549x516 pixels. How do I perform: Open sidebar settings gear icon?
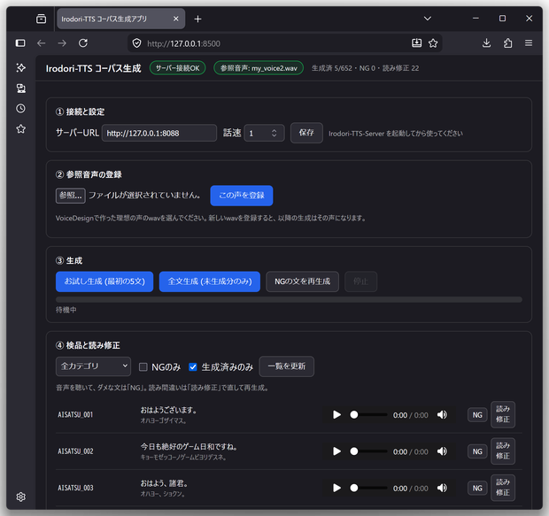21,497
